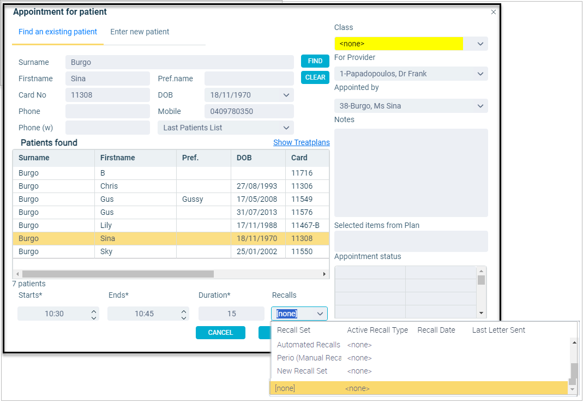This screenshot has width=583, height=403.
Task: Switch to Find an existing patient tab
Action: [58, 32]
